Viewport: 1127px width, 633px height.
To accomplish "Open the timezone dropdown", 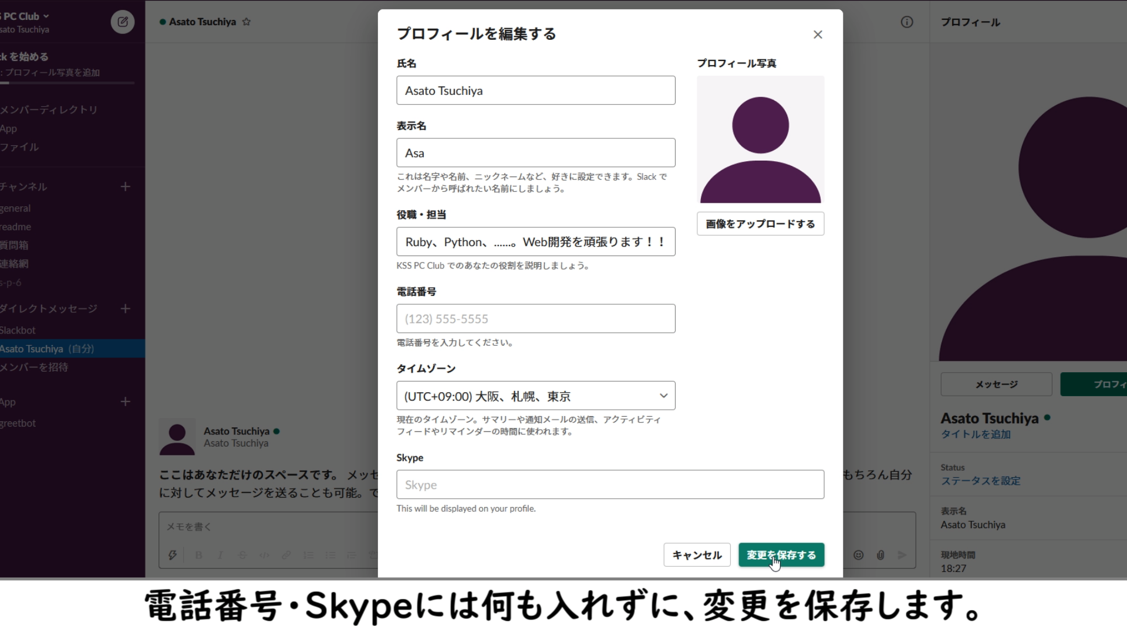I will click(535, 396).
